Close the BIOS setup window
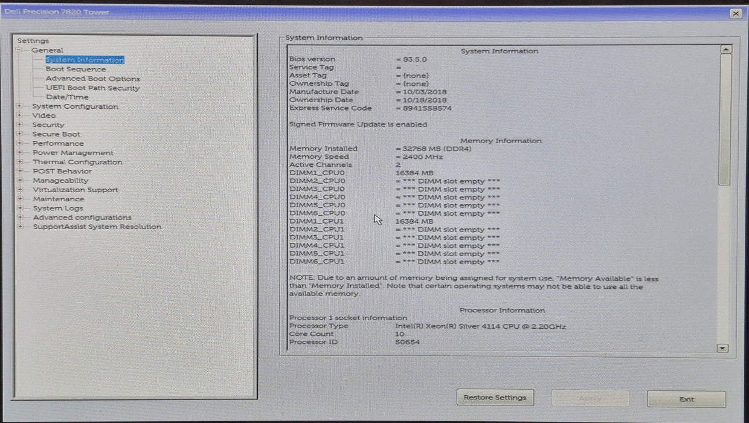 click(735, 13)
